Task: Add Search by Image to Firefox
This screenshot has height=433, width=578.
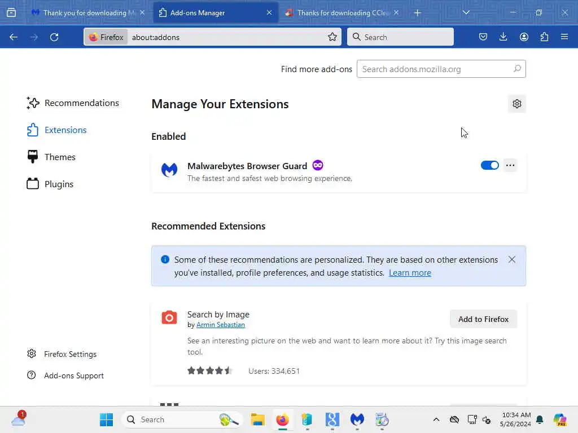Action: (483, 319)
